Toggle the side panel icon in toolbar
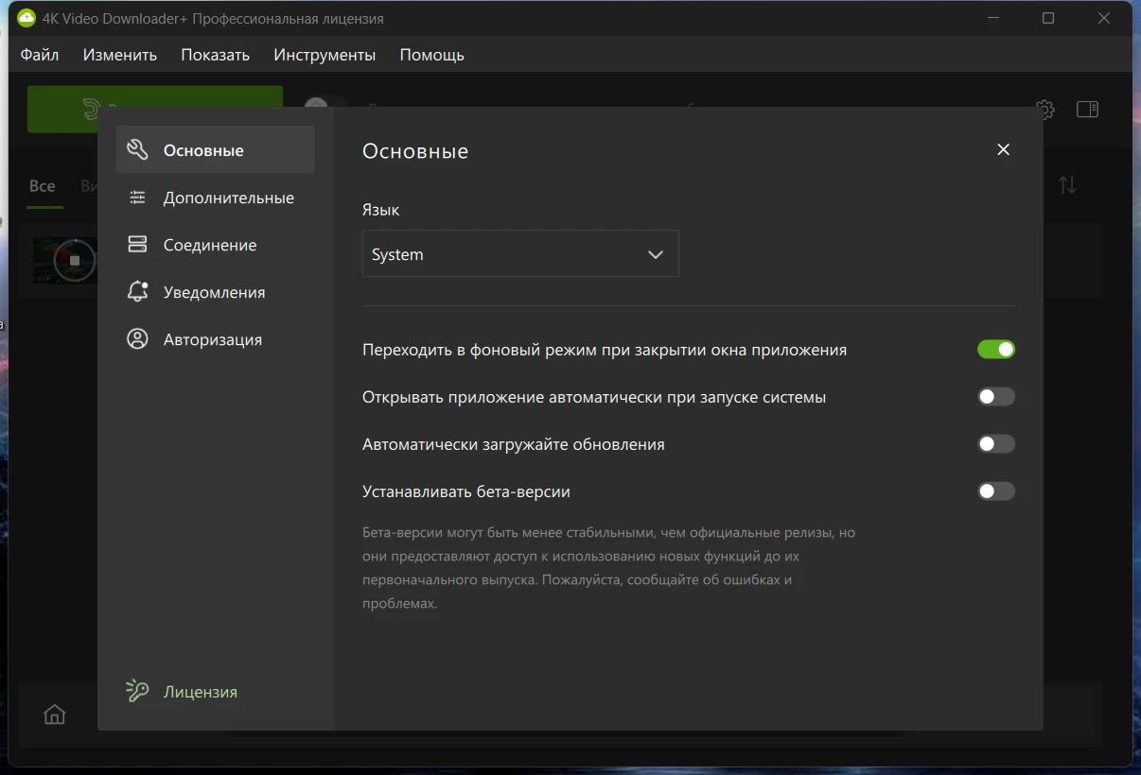 pos(1087,110)
